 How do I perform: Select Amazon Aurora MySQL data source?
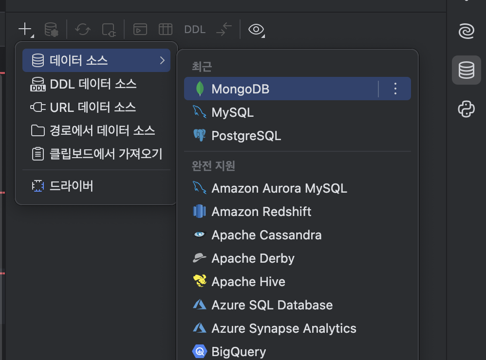click(297, 188)
